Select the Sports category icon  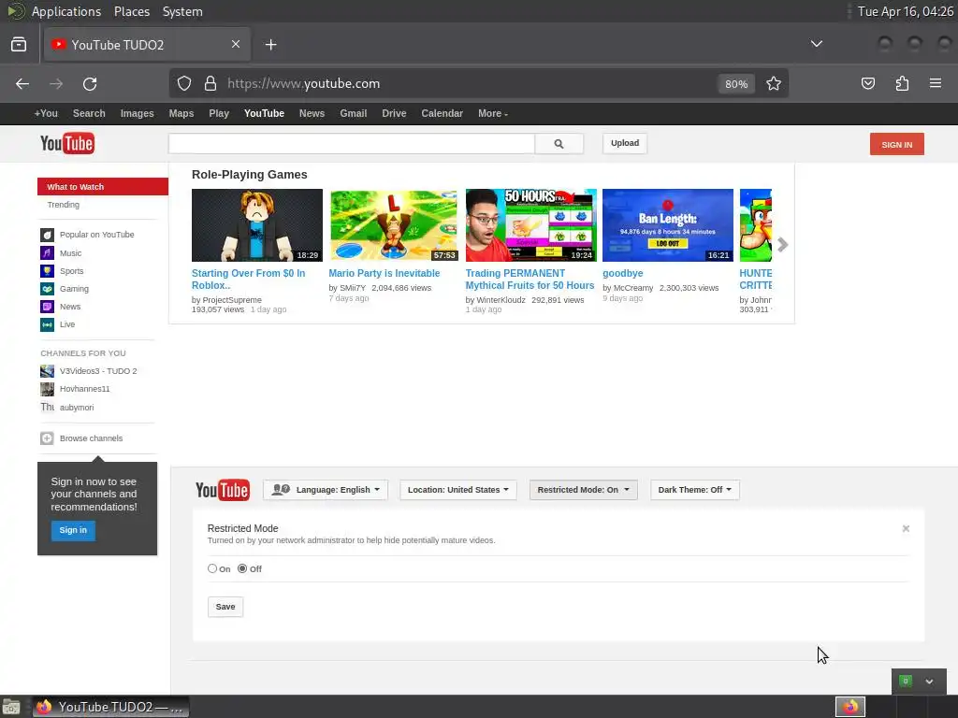point(47,270)
